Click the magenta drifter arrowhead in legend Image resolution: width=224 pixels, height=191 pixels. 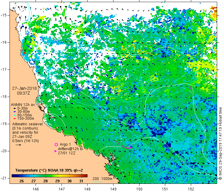(55, 151)
